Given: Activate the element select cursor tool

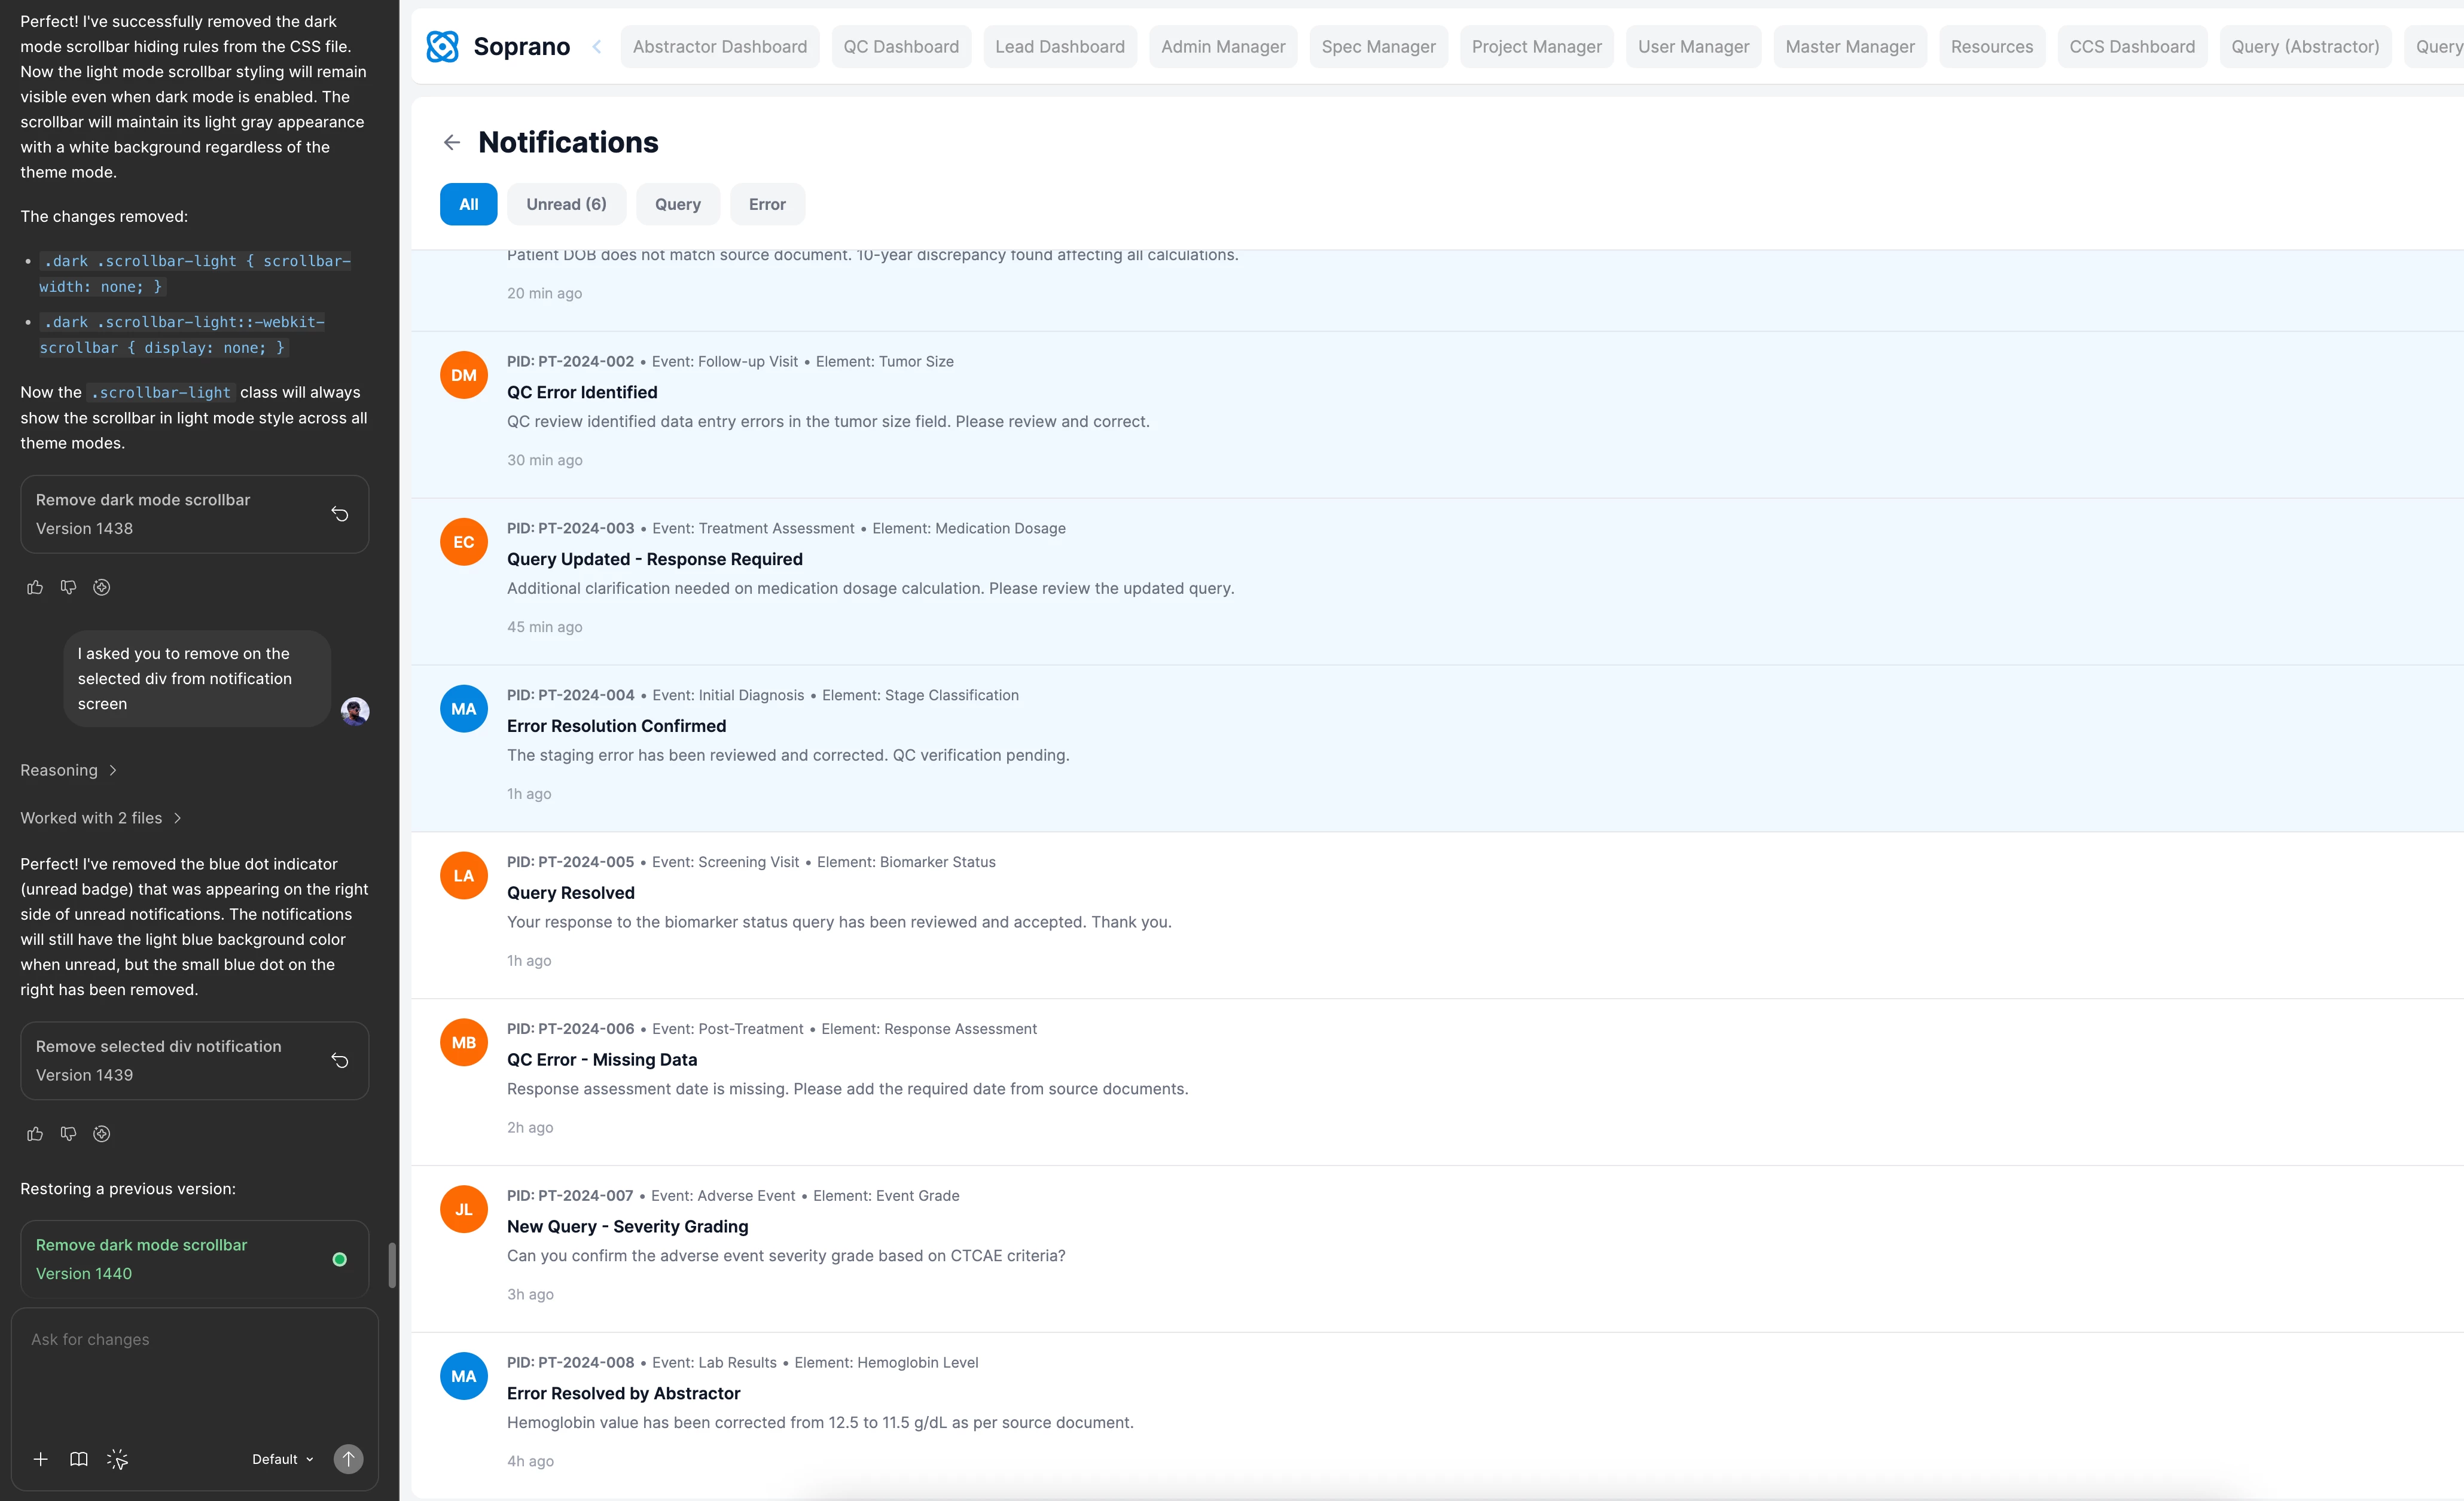Looking at the screenshot, I should (117, 1459).
